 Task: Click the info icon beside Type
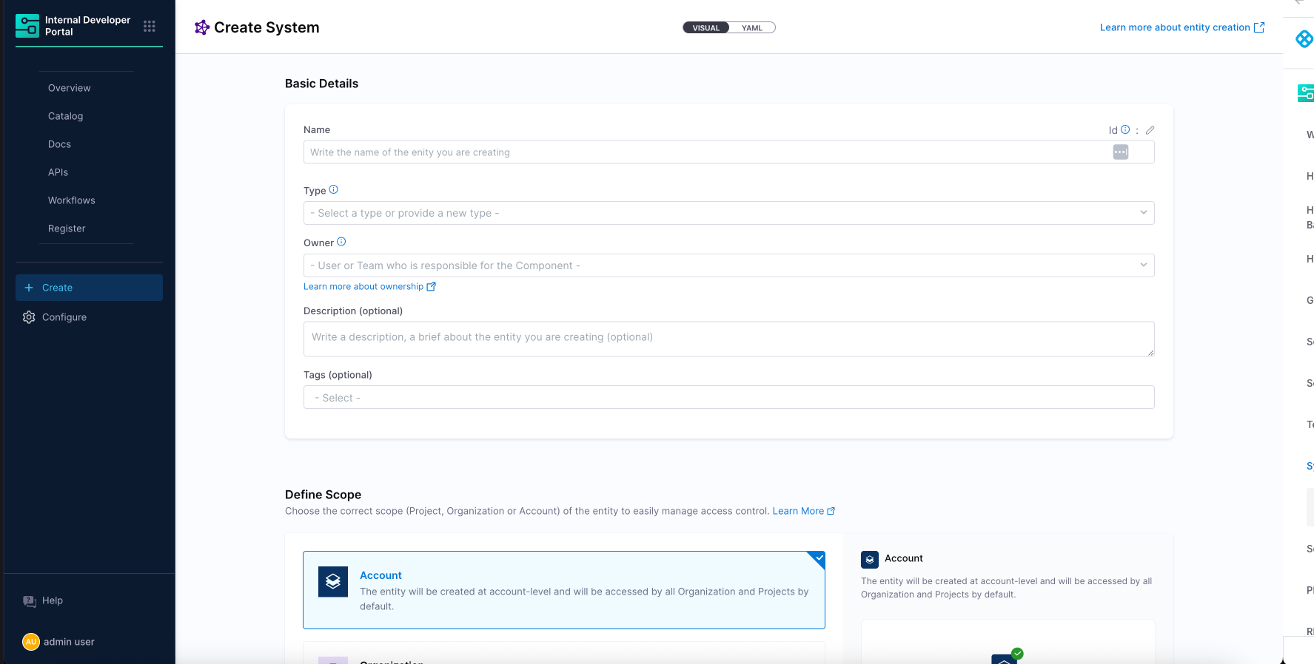334,189
